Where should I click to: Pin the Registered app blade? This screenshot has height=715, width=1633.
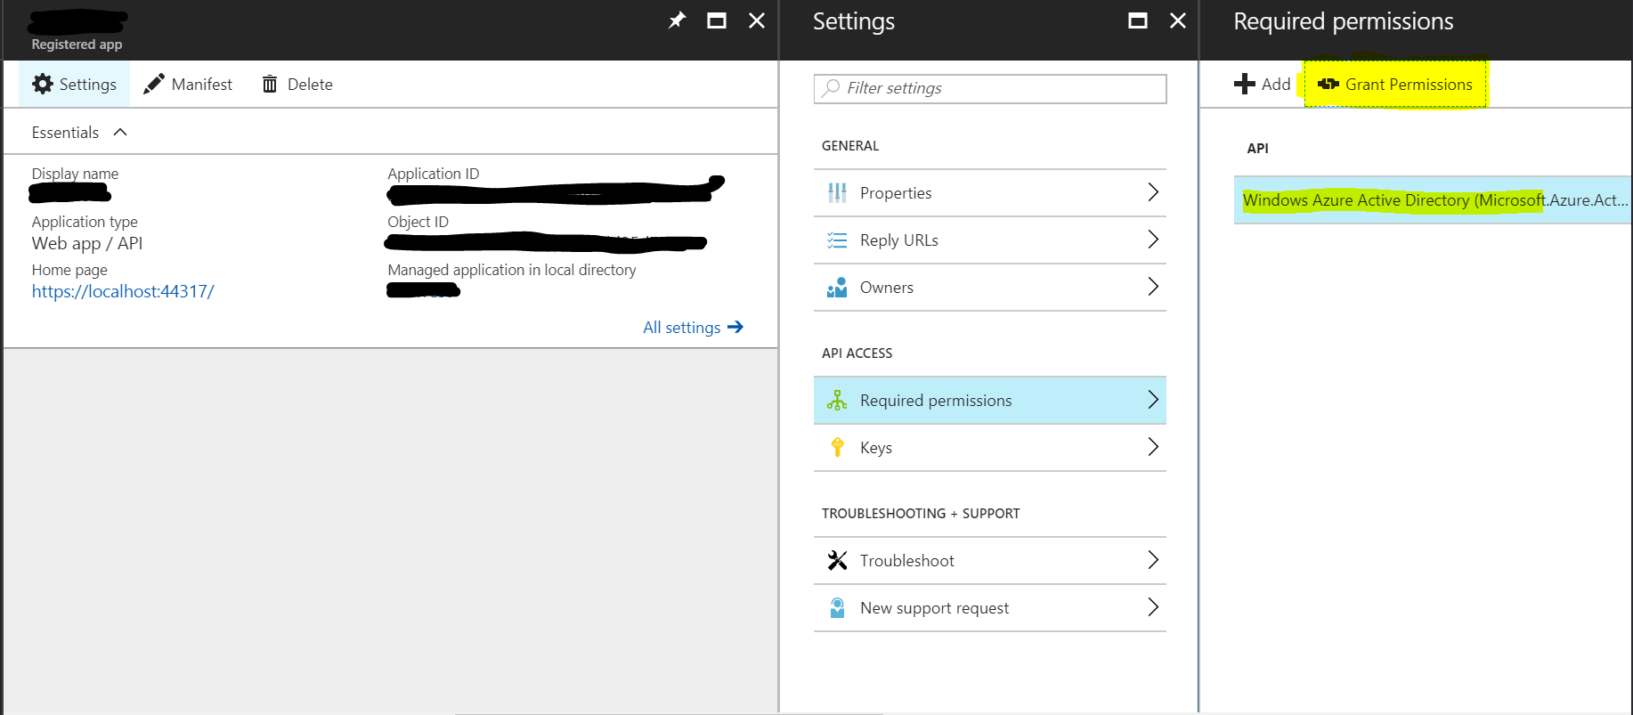(678, 20)
